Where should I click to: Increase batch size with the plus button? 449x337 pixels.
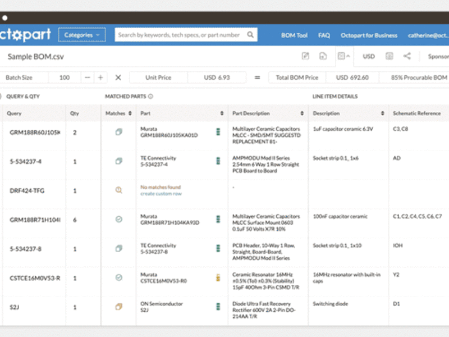pos(100,78)
